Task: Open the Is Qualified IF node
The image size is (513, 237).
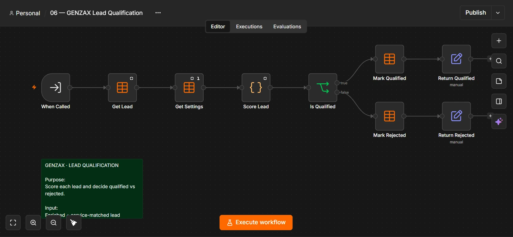Action: (x=323, y=87)
